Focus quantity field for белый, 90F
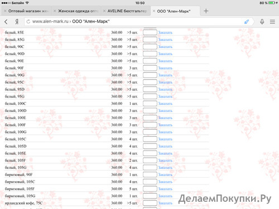 click(150, 68)
